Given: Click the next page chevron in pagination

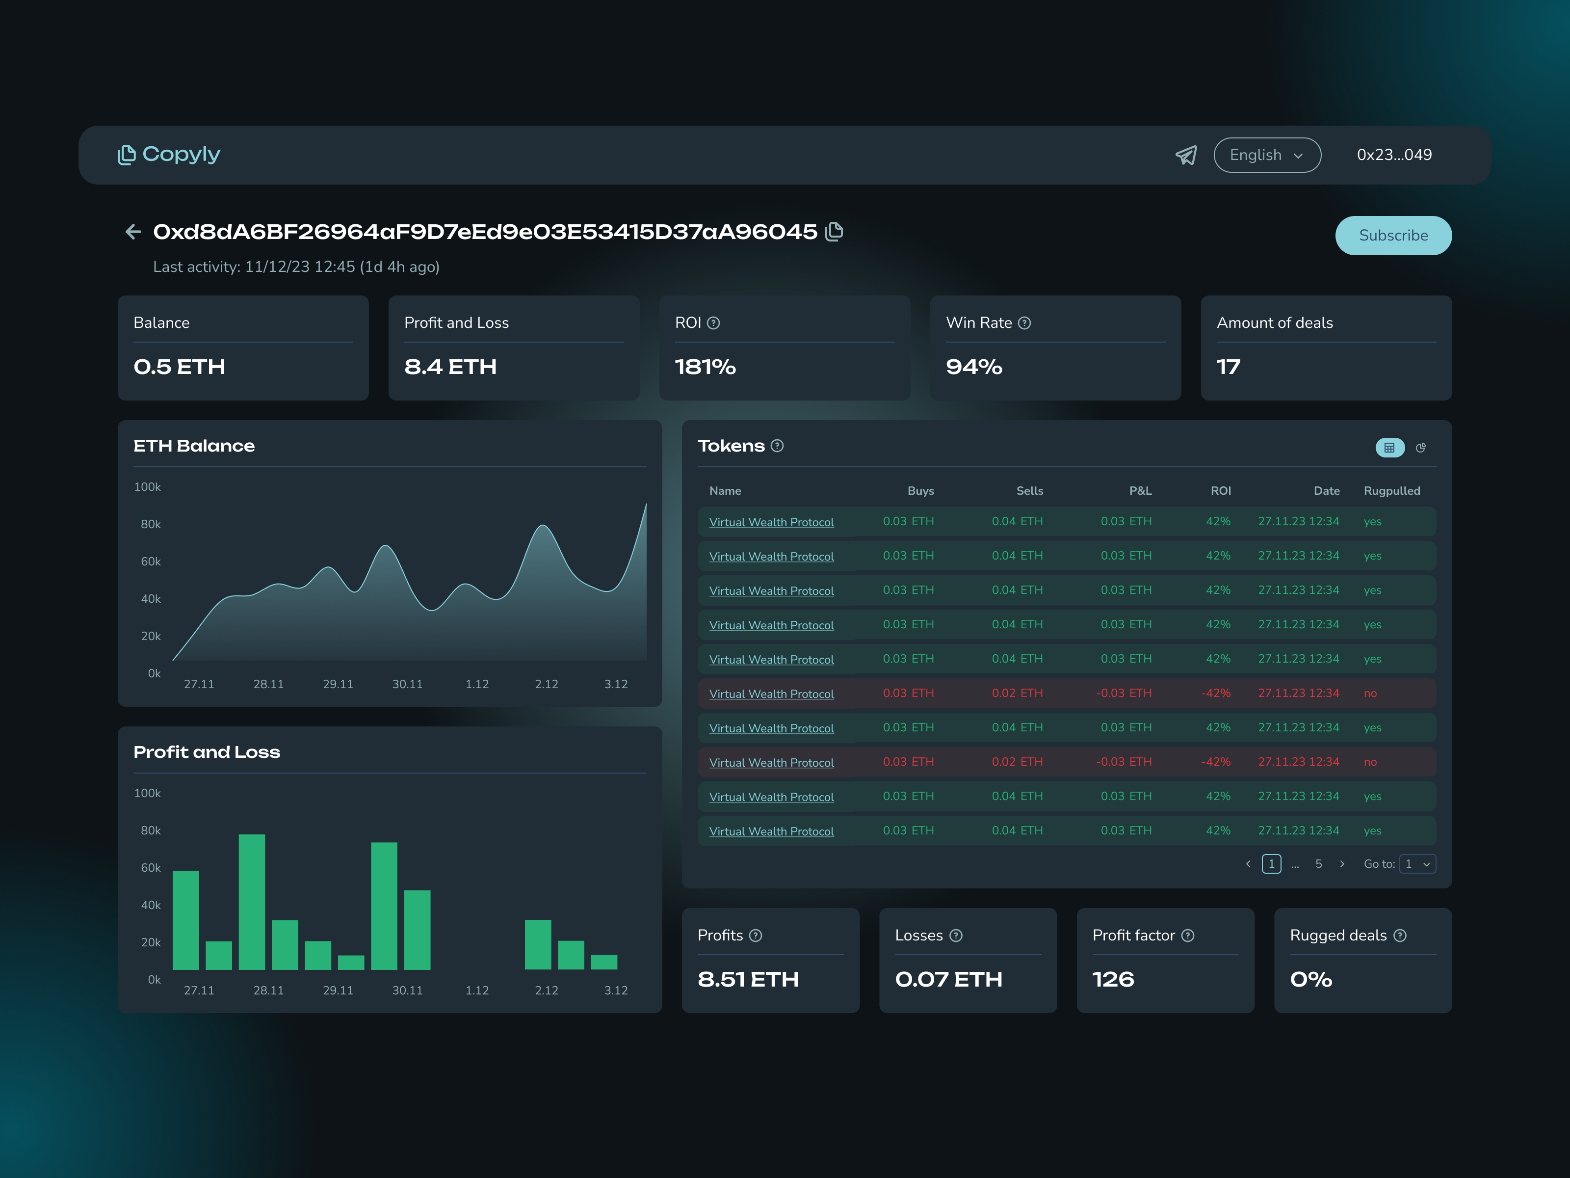Looking at the screenshot, I should point(1342,864).
